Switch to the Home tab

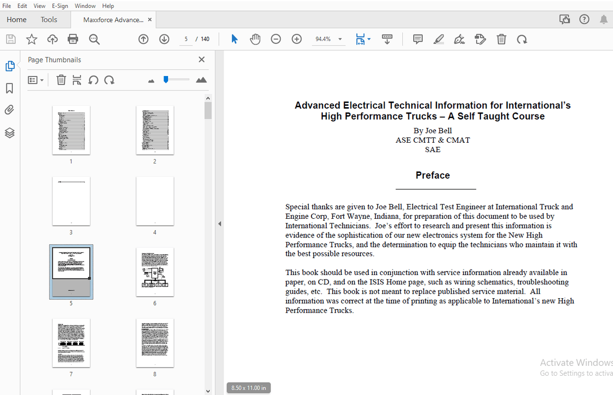click(x=16, y=19)
